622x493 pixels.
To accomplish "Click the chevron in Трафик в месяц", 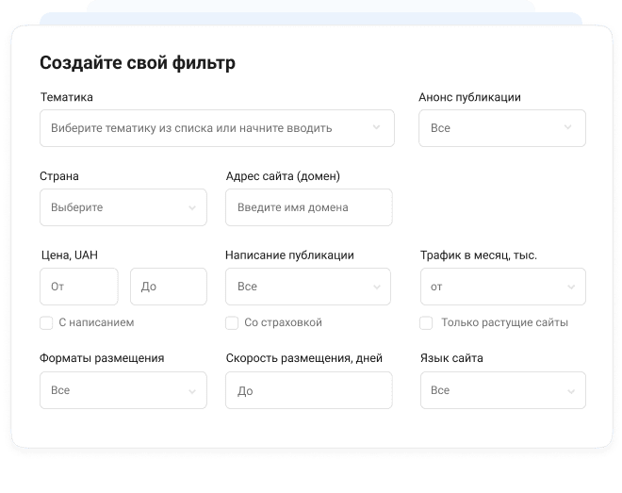I will [x=570, y=287].
